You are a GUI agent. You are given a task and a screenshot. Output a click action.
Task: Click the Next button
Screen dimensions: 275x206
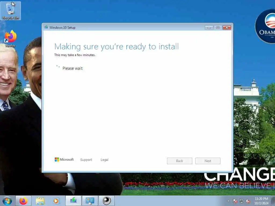pos(208,161)
